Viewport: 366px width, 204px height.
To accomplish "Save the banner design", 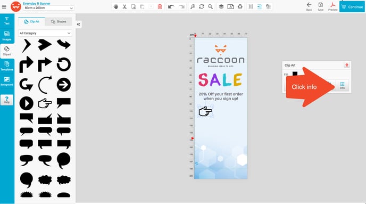I will [321, 6].
